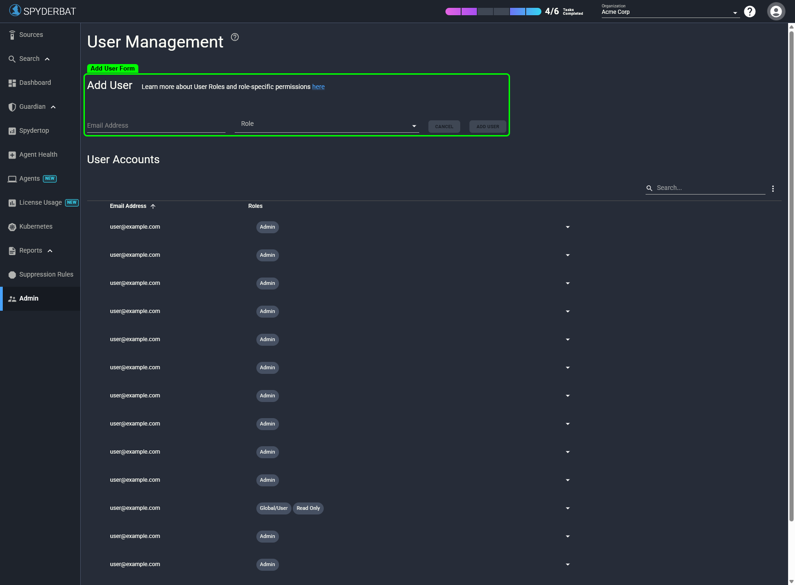795x585 pixels.
Task: Click the License Usage sidebar icon
Action: coord(12,202)
